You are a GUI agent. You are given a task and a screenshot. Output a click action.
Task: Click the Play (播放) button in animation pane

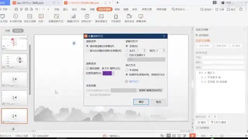tap(201, 122)
